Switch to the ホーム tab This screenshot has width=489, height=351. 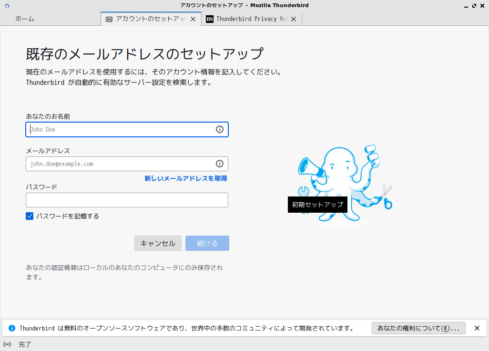[x=25, y=19]
